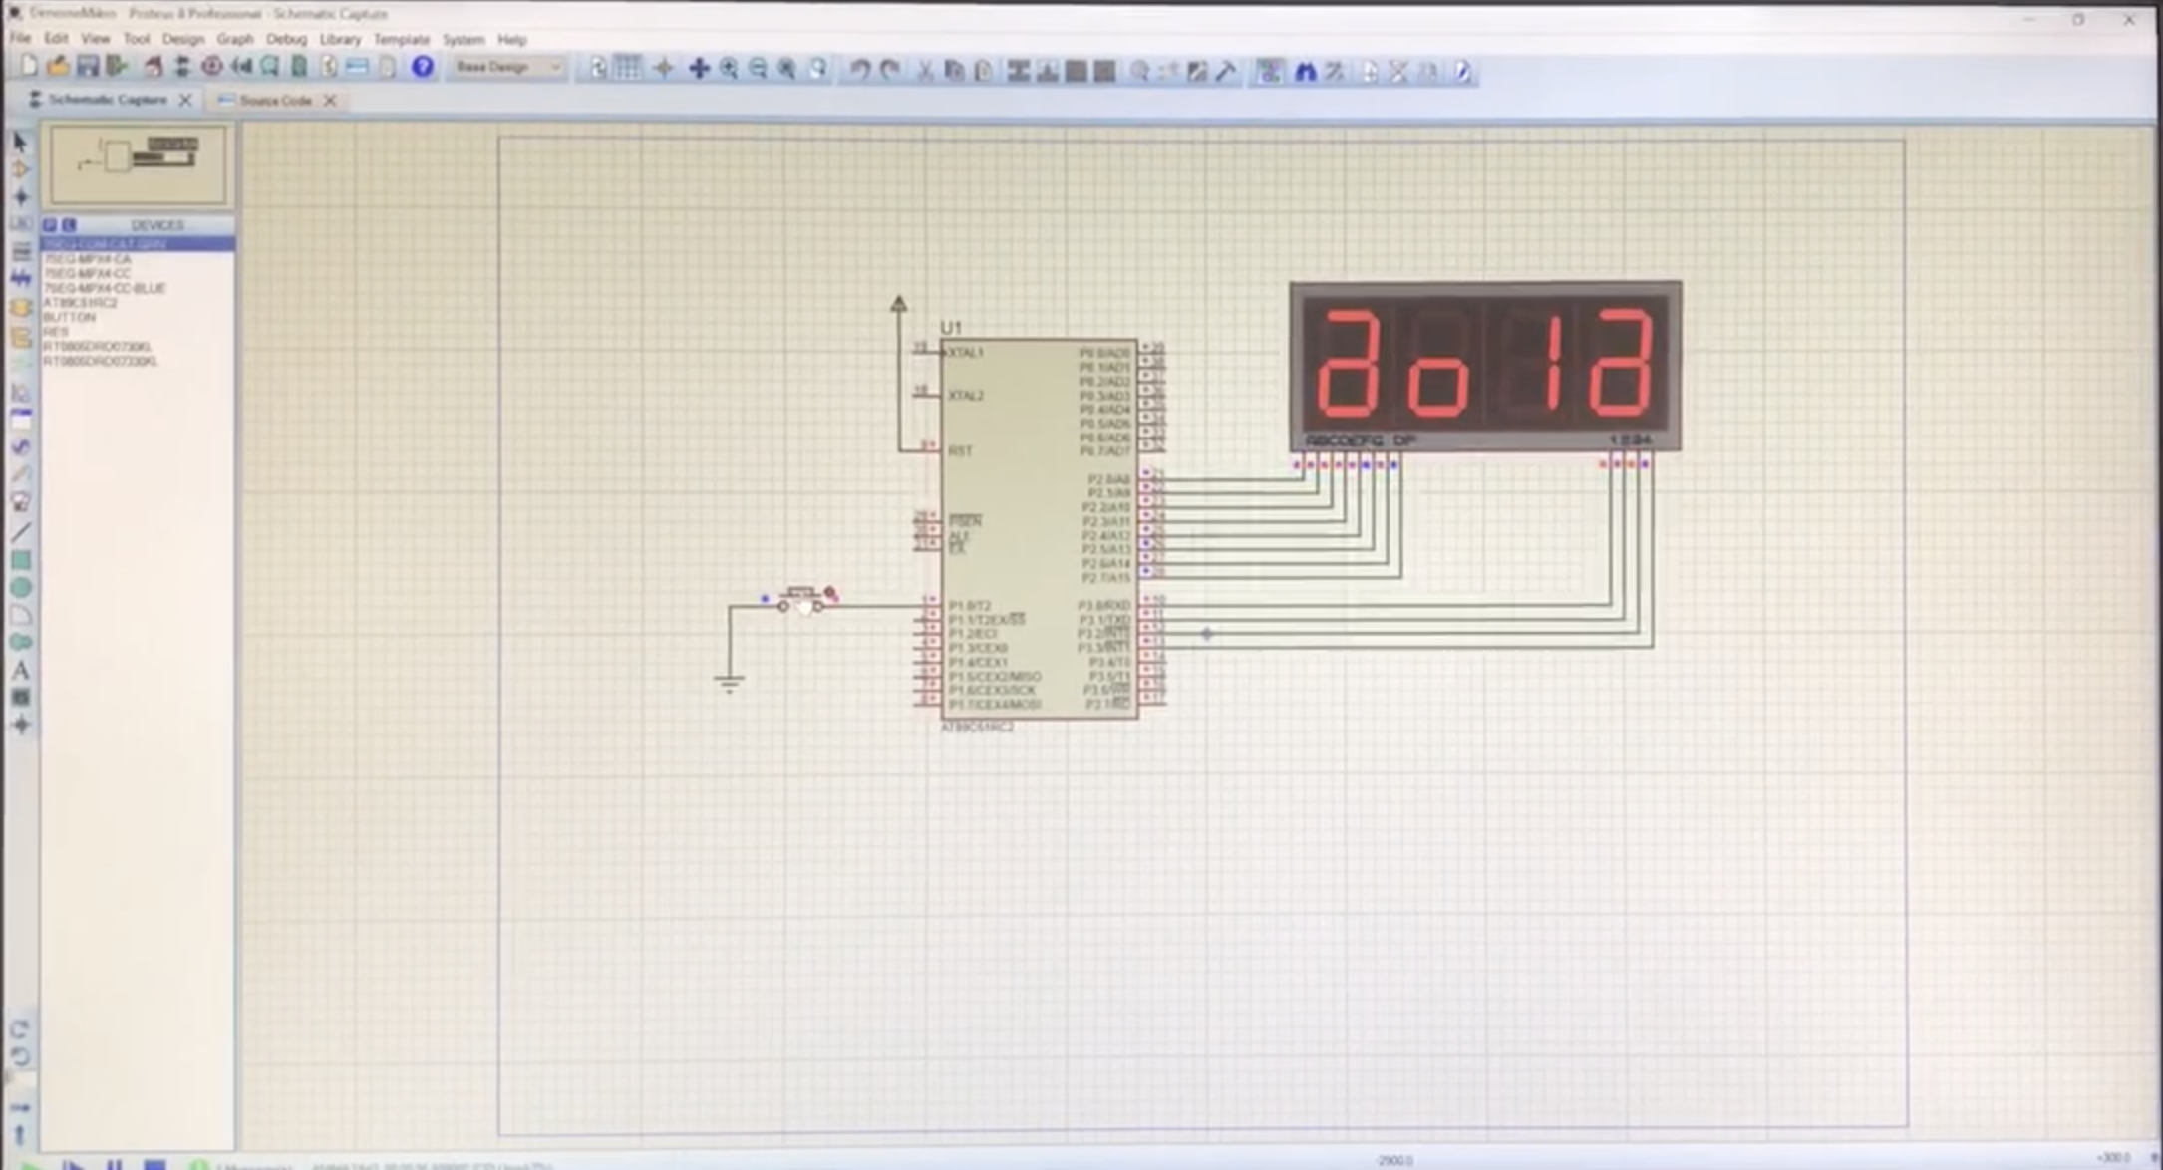2163x1170 pixels.
Task: Open the File menu
Action: coord(20,38)
